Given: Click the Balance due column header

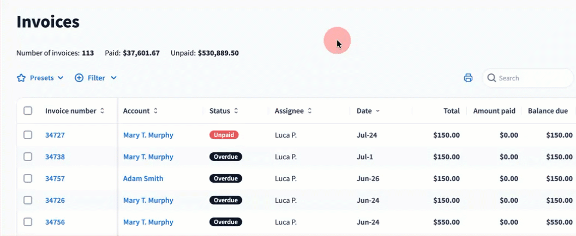Looking at the screenshot, I should [548, 111].
